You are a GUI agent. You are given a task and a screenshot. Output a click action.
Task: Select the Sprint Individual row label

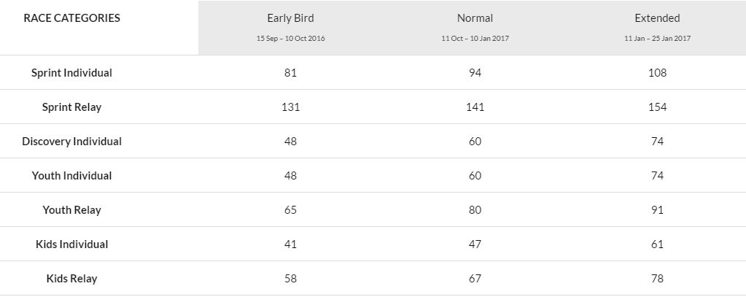[x=72, y=73]
